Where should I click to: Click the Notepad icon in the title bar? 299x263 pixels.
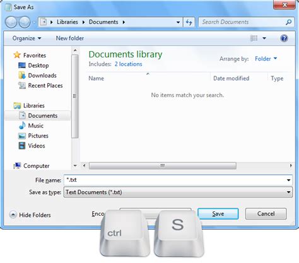click(x=8, y=7)
